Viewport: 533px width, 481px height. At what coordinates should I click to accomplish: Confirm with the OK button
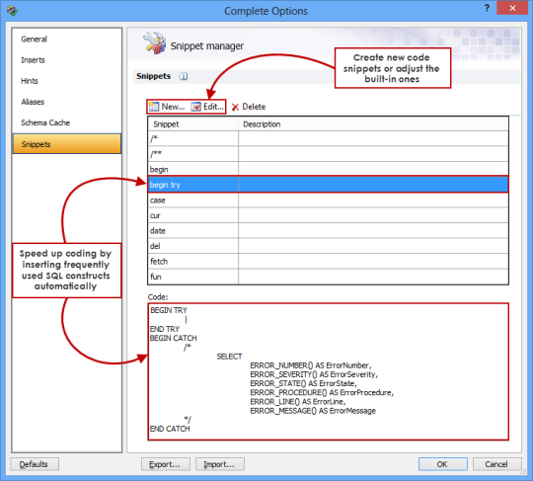(x=443, y=464)
